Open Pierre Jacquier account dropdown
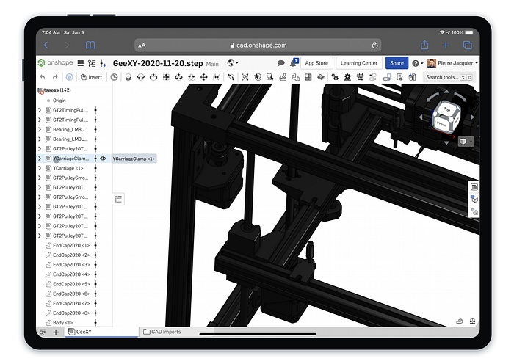This screenshot has height=364, width=514. point(452,63)
